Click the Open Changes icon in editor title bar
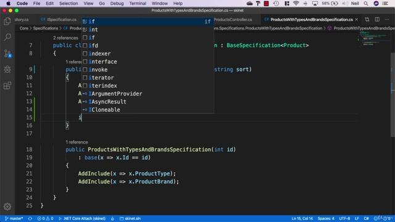The image size is (395, 222). point(367,19)
